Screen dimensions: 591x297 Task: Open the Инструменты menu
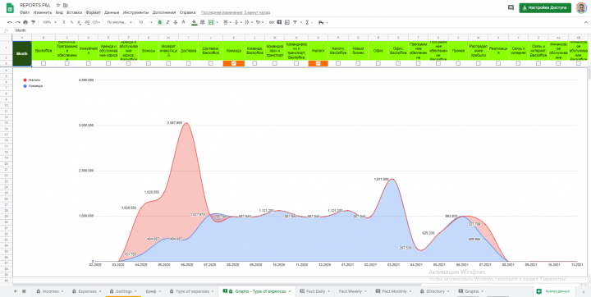click(135, 12)
